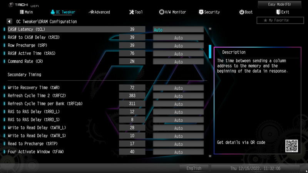Select the CAS# Latency (tCL) Auto field

(x=178, y=30)
